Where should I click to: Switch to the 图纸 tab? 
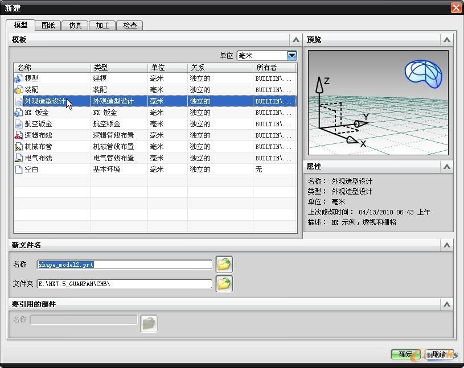click(x=48, y=26)
